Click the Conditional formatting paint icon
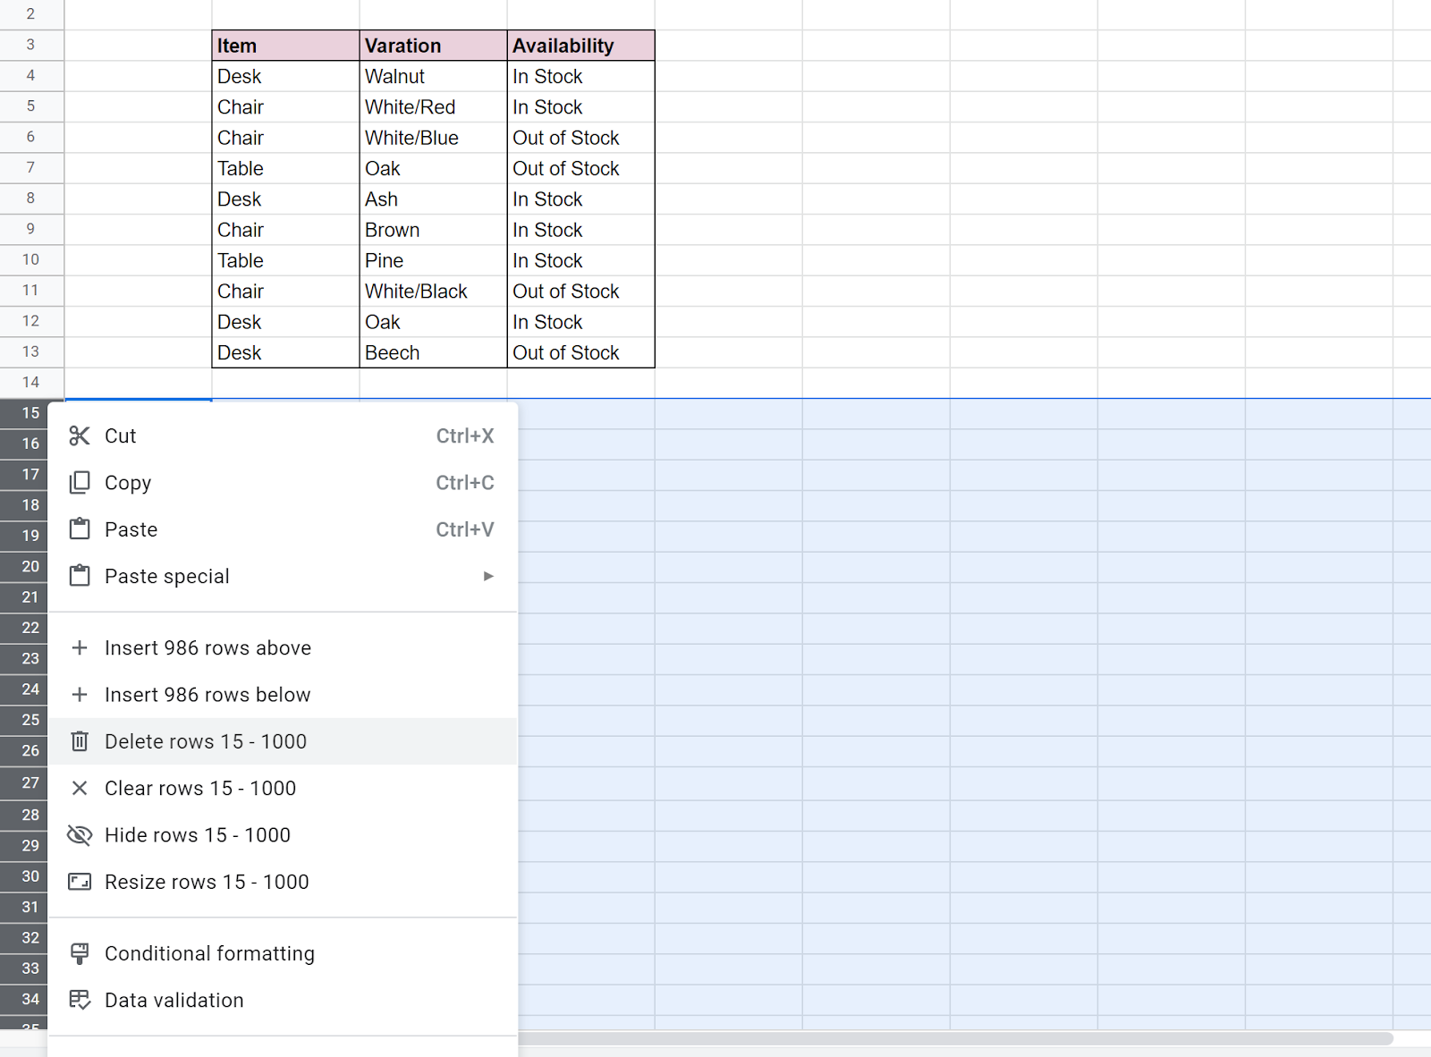This screenshot has height=1057, width=1431. tap(80, 953)
